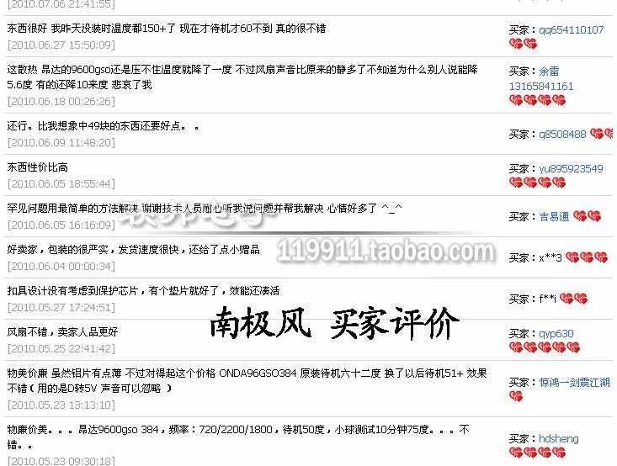View buyer 惊鸿一剑震江湖's profile
The width and height of the screenshot is (617, 466).
click(x=574, y=382)
